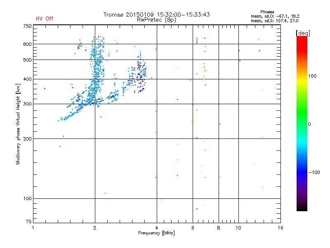Select the 'mean, sd,O: -67.1, 18.2' line
The height and width of the screenshot is (248, 330).
pyautogui.click(x=275, y=16)
